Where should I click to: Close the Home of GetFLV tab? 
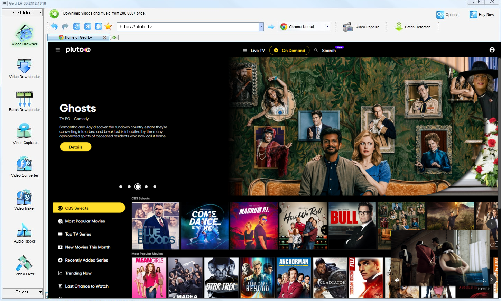104,37
